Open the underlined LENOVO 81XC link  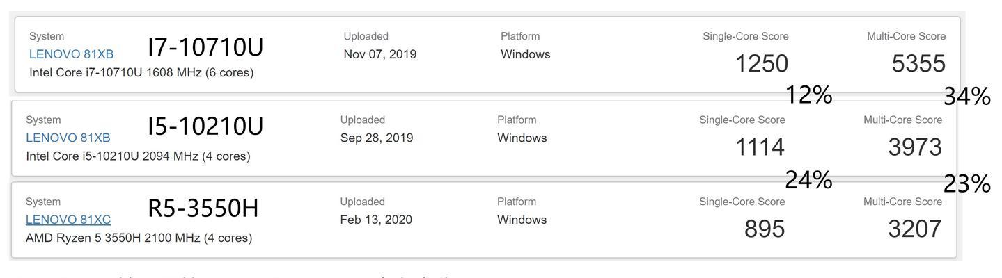68,220
